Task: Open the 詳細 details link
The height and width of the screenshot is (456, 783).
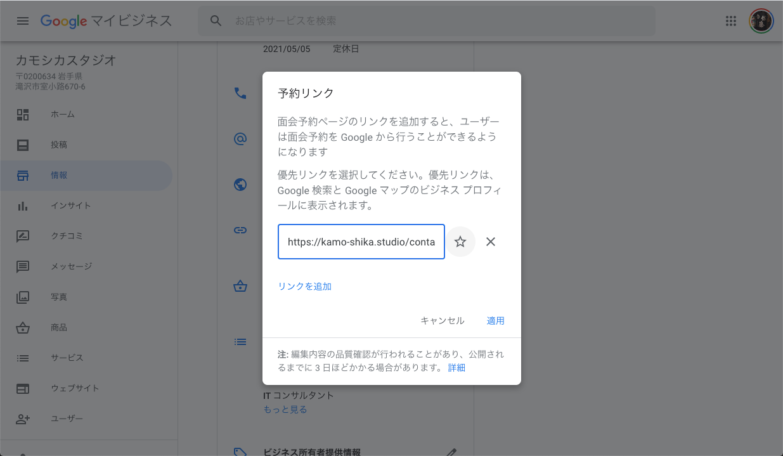Action: coord(456,368)
